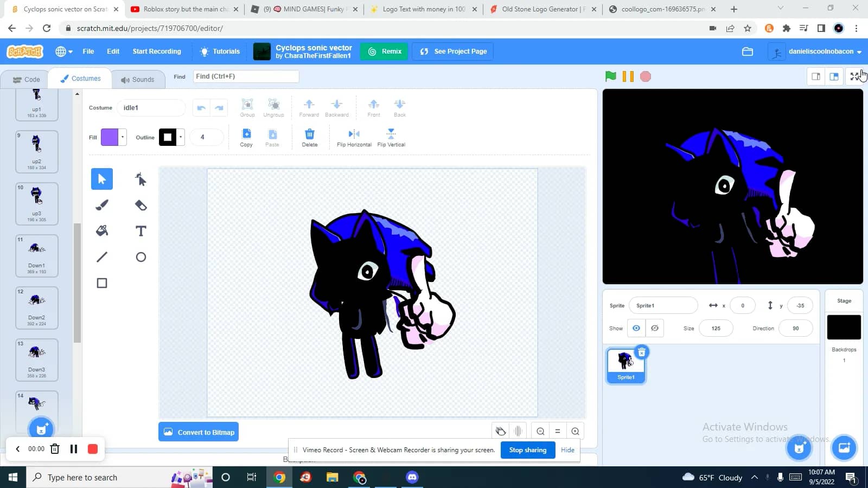This screenshot has width=868, height=488.
Task: Choose the Line tool
Action: [x=101, y=256]
